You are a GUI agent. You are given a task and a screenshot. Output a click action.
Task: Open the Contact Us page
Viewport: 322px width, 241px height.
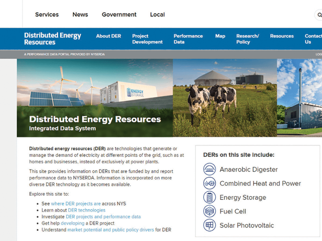click(313, 39)
